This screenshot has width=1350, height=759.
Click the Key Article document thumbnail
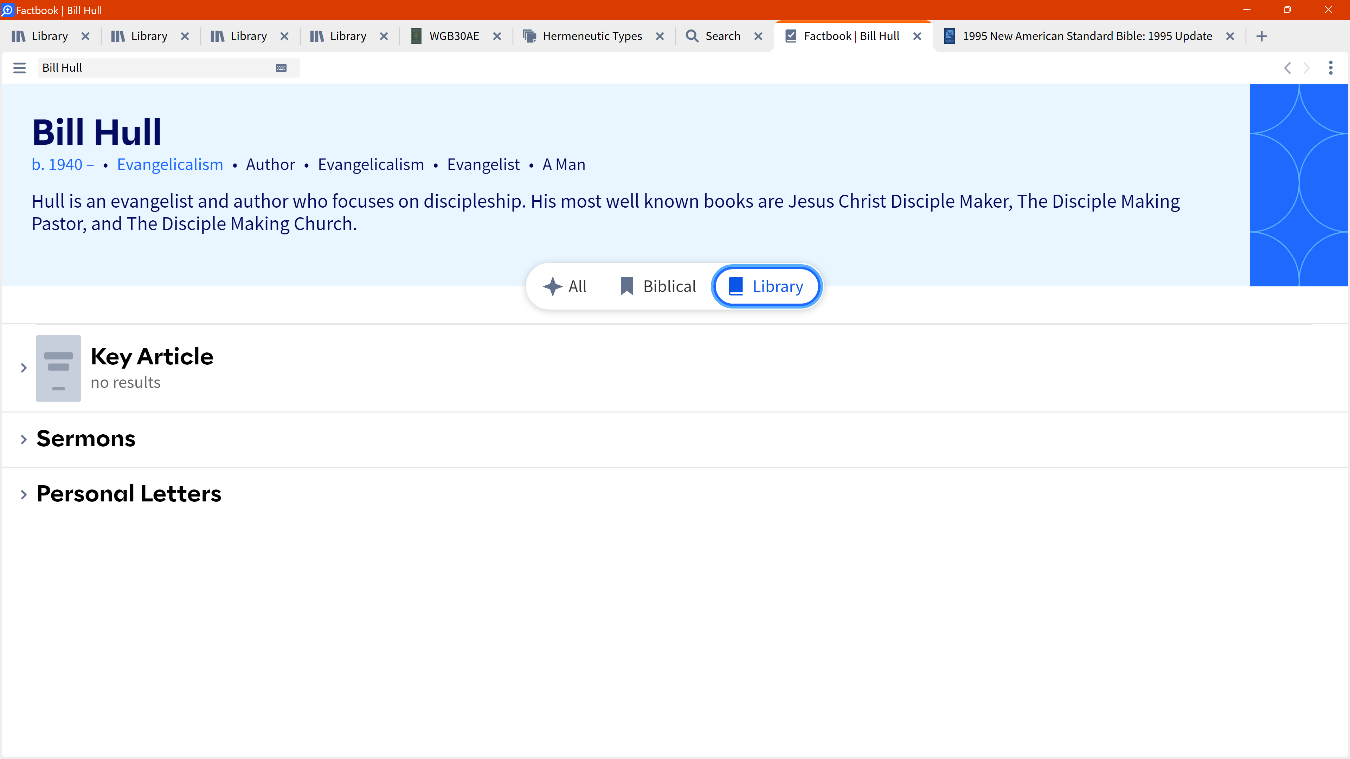tap(58, 368)
